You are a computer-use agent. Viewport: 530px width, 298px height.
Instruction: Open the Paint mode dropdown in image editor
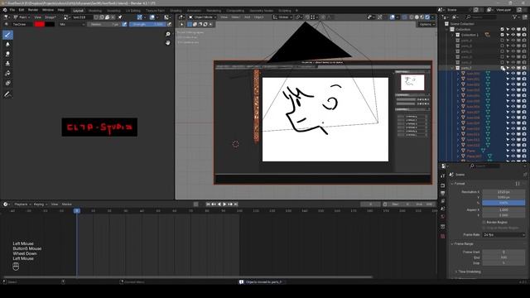(22, 17)
